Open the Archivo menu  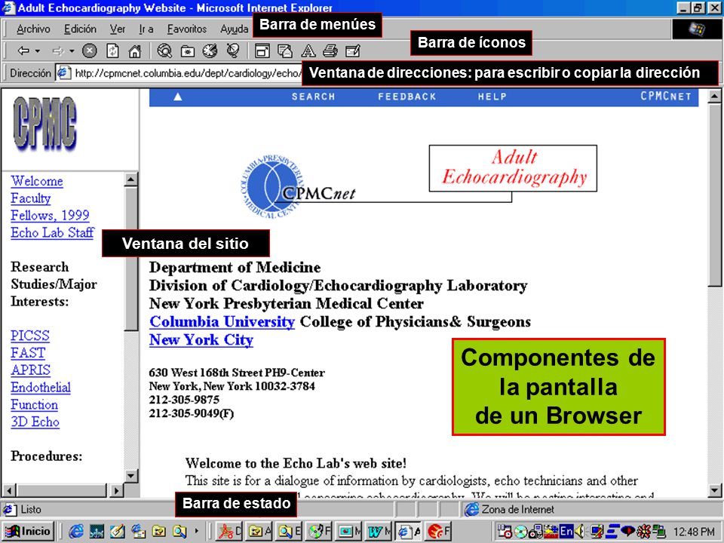click(33, 29)
